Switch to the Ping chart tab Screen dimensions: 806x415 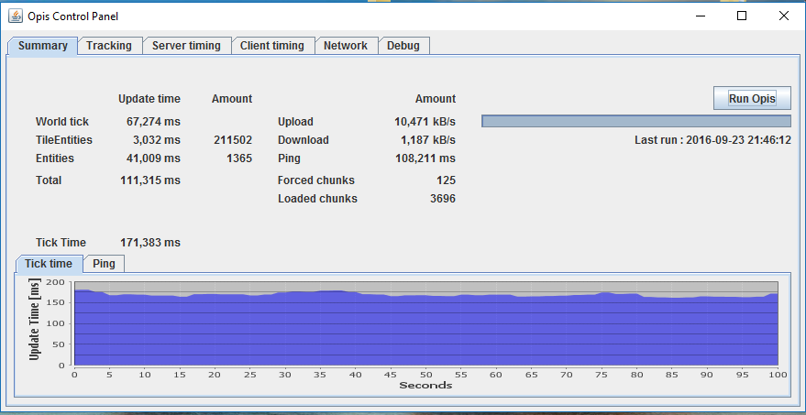click(x=104, y=264)
